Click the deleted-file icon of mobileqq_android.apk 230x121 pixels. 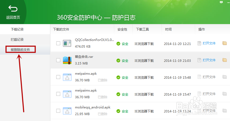[x=67, y=111]
